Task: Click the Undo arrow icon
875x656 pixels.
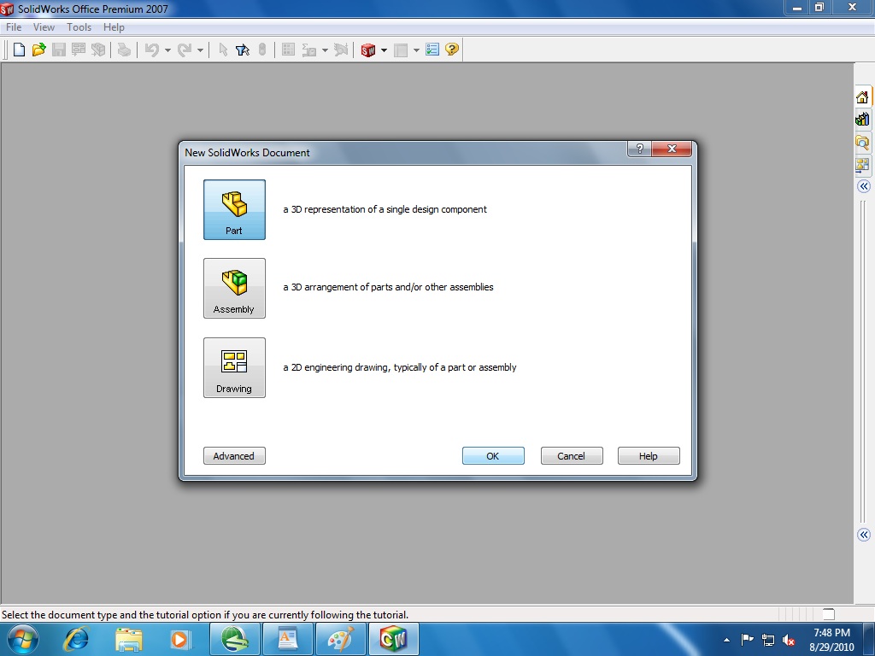Action: click(152, 50)
